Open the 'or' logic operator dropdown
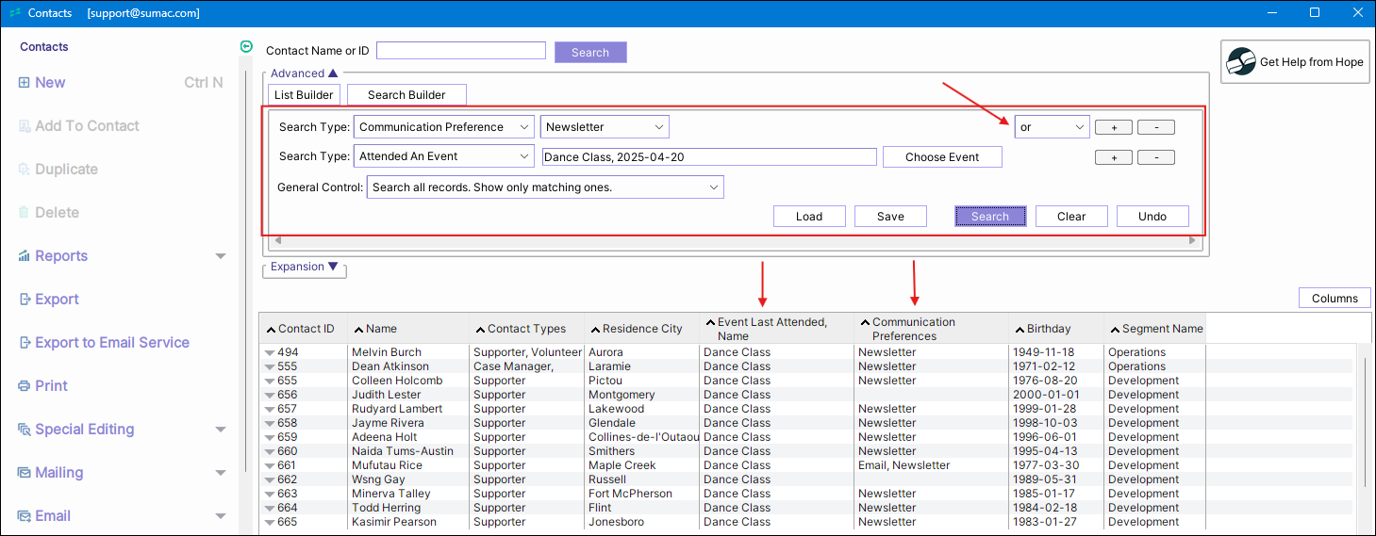Image resolution: width=1376 pixels, height=536 pixels. point(1052,127)
